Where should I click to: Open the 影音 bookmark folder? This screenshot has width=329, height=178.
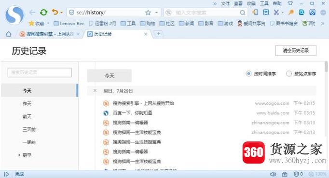[206, 23]
